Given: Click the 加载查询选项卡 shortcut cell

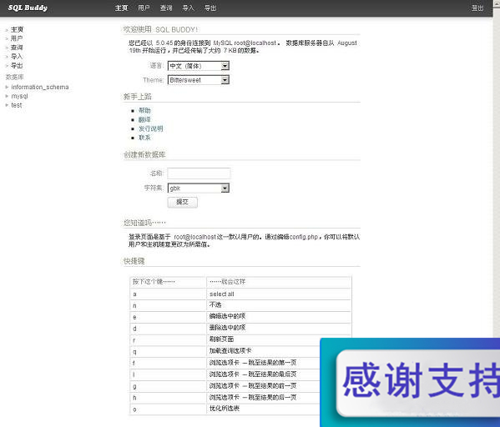Looking at the screenshot, I should point(263,351).
